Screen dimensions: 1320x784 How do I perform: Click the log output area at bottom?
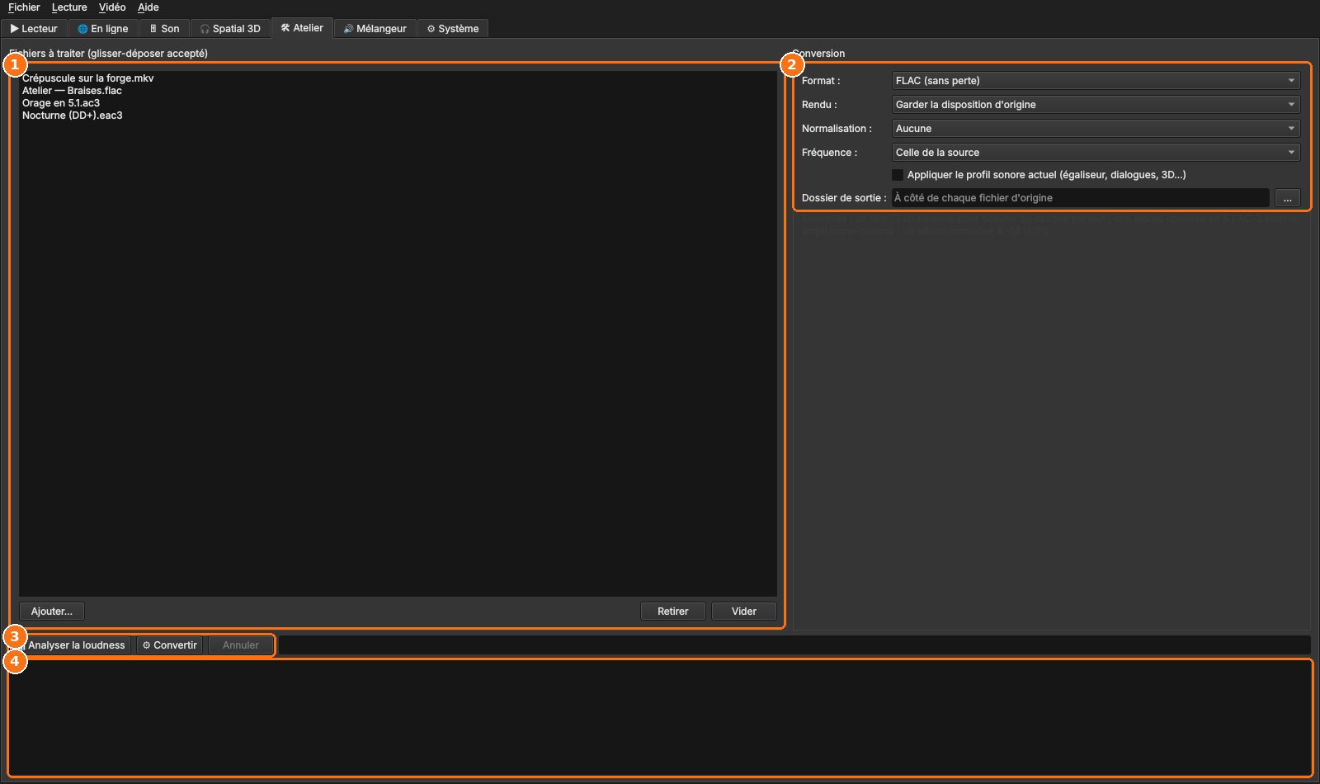[660, 718]
